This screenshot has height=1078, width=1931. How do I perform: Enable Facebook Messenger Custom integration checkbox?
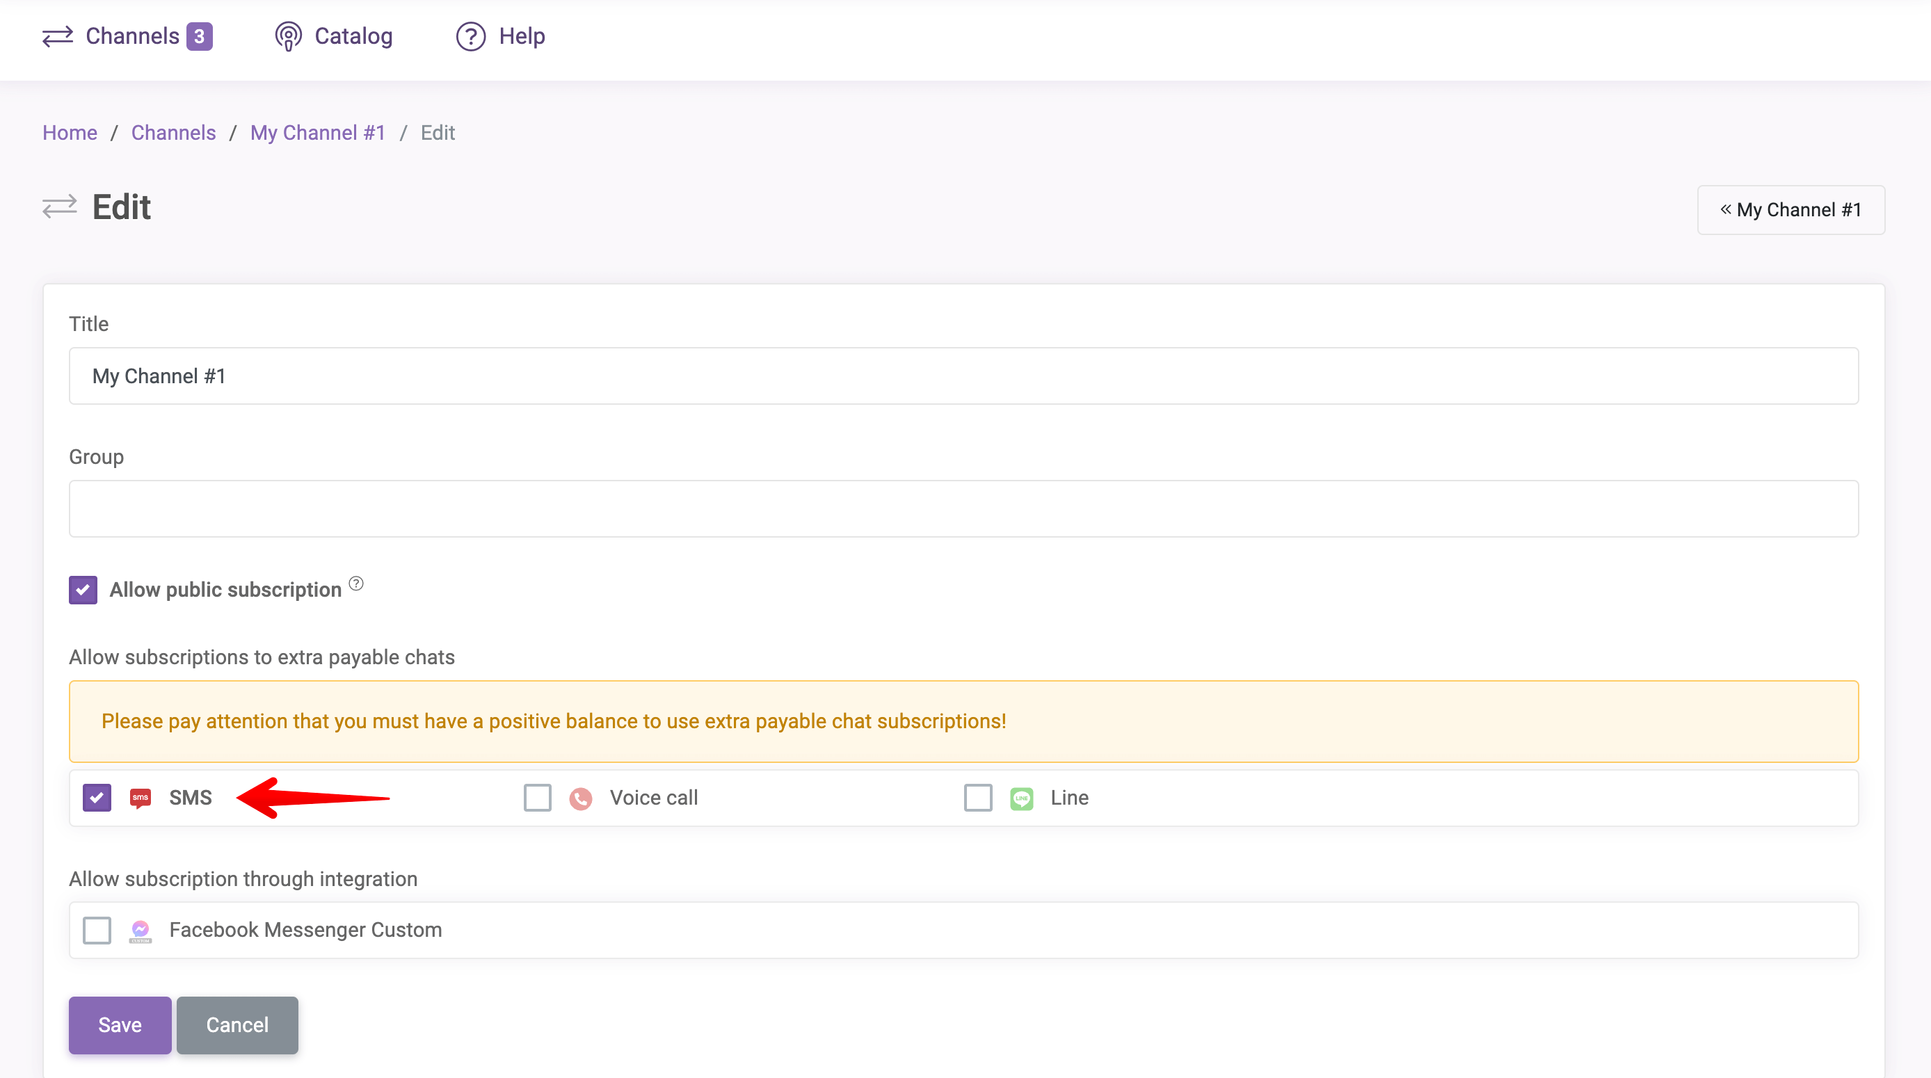[97, 931]
